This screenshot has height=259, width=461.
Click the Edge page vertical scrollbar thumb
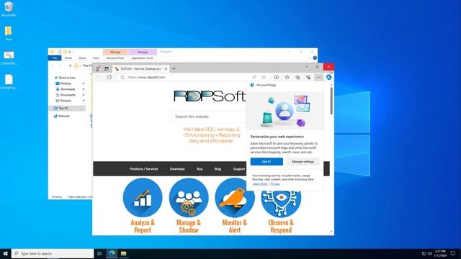pos(331,101)
